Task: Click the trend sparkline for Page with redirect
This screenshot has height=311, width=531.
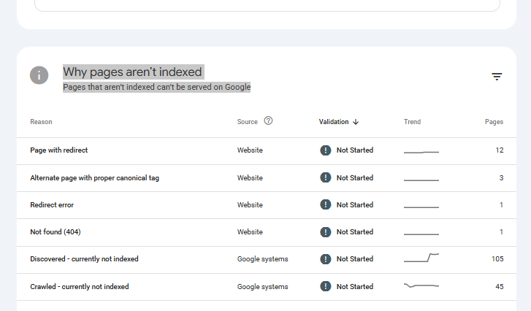Action: click(x=421, y=153)
